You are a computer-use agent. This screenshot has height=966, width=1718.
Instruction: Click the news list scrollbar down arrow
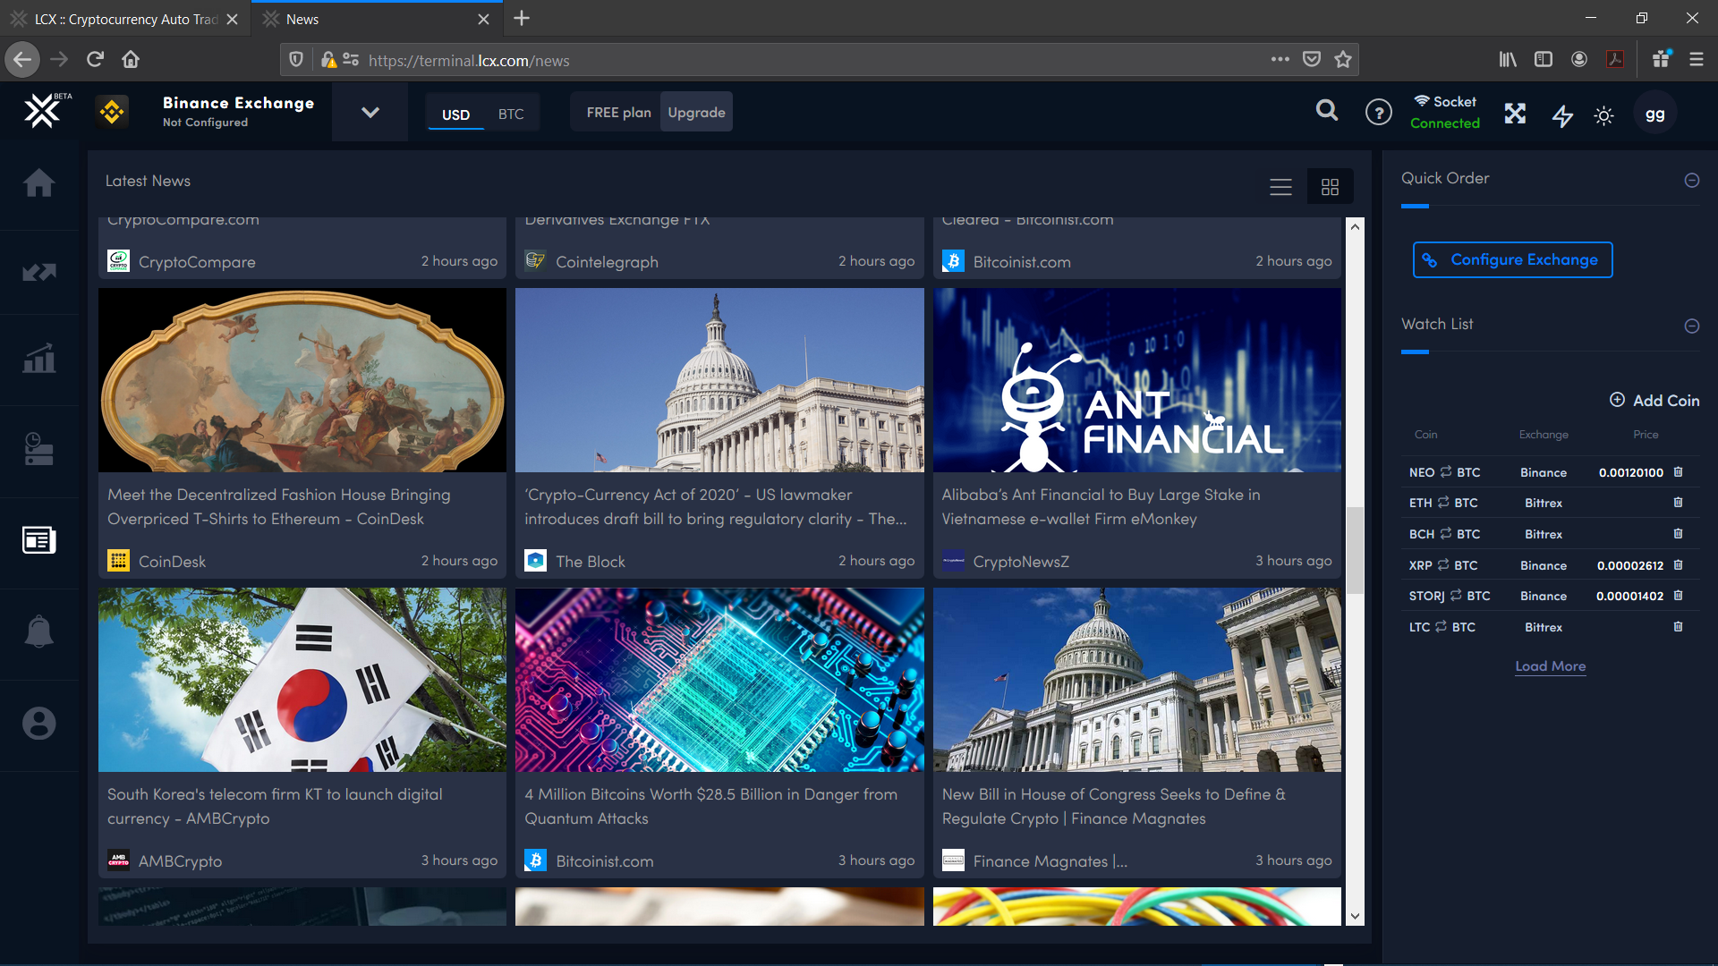pyautogui.click(x=1355, y=916)
